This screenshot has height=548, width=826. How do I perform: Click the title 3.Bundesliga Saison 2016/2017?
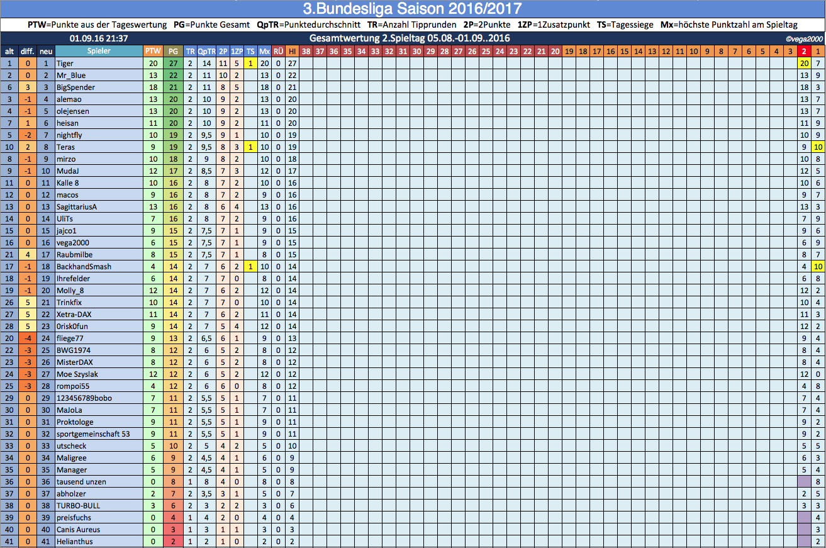pos(412,9)
